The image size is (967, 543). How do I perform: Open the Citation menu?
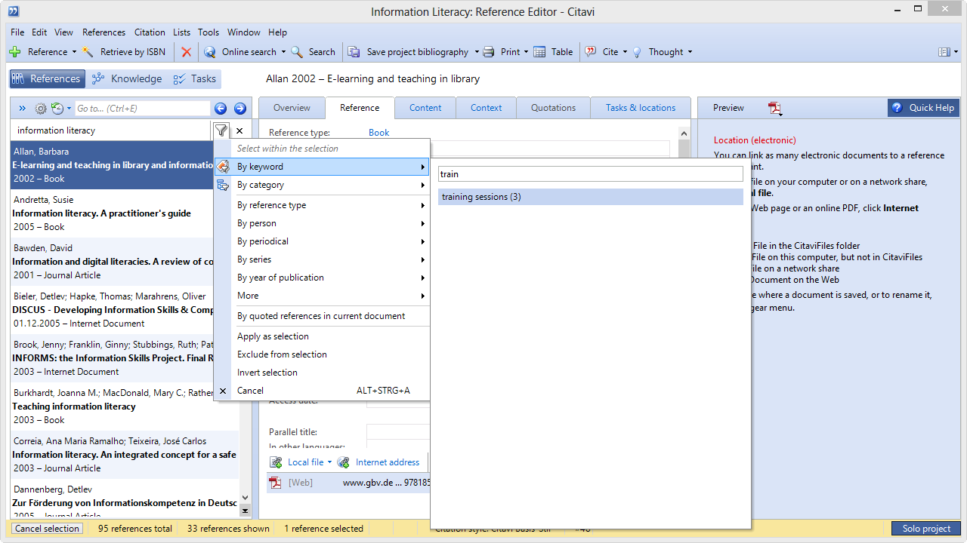(150, 32)
